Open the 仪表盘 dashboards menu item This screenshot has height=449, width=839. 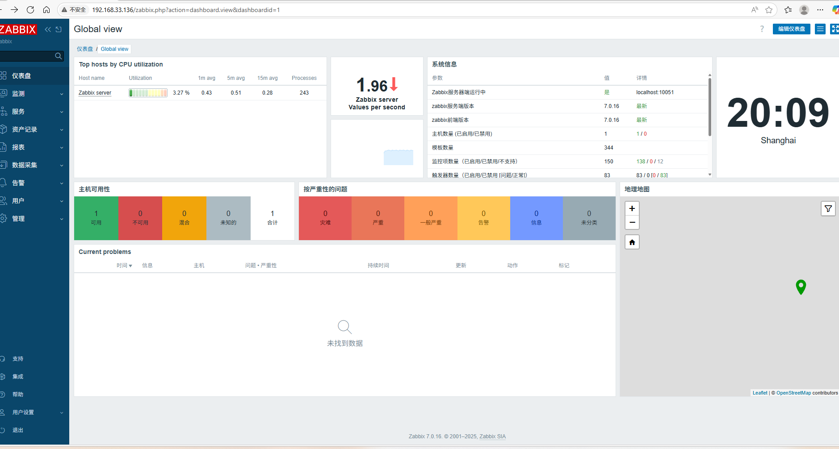tap(34, 76)
